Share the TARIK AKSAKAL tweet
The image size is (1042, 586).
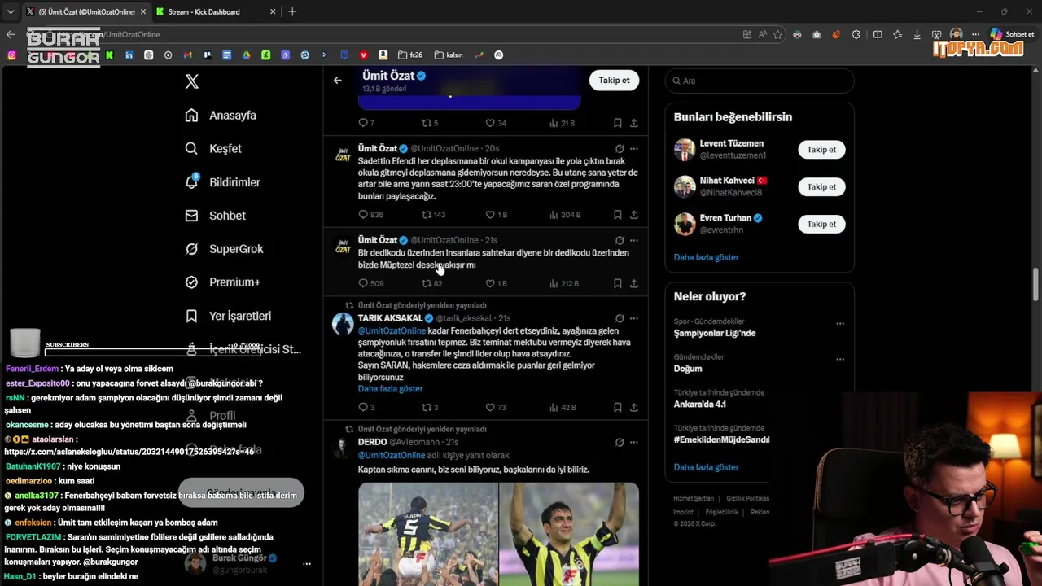633,407
